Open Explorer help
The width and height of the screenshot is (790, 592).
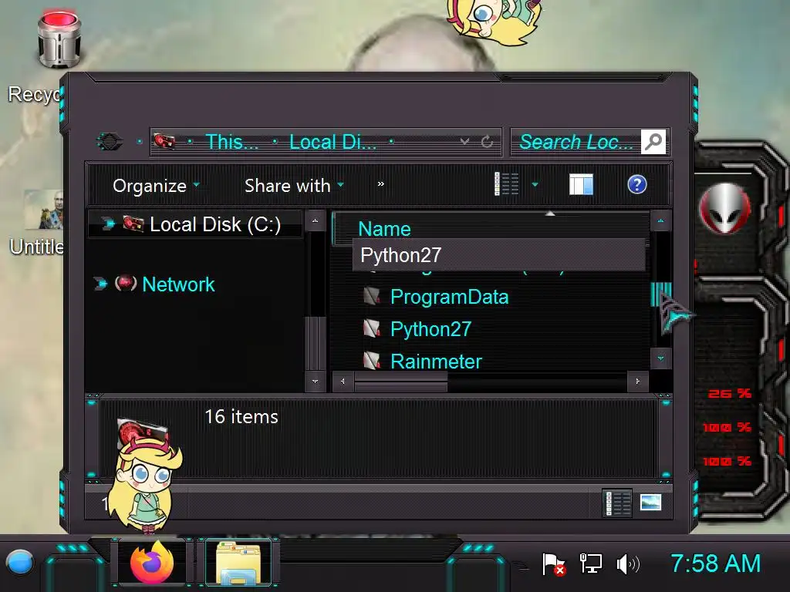(636, 184)
